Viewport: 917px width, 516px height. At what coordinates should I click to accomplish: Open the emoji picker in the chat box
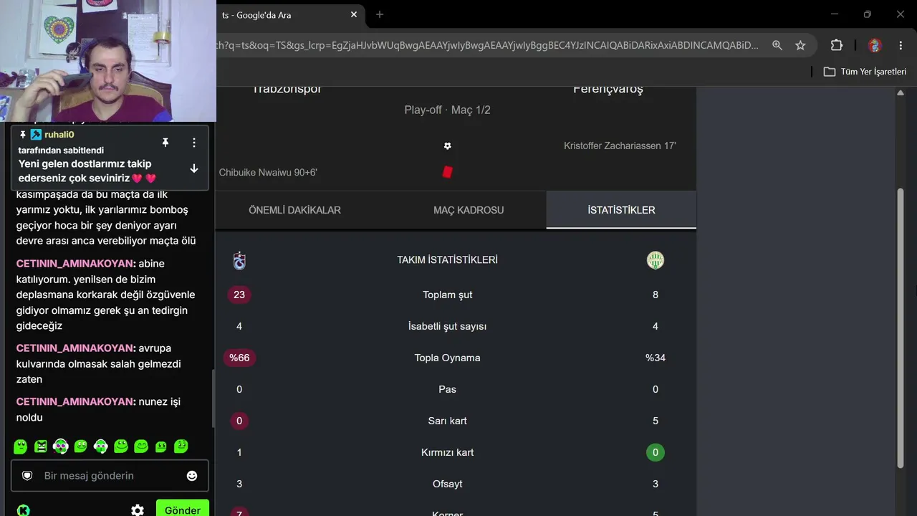pos(192,476)
